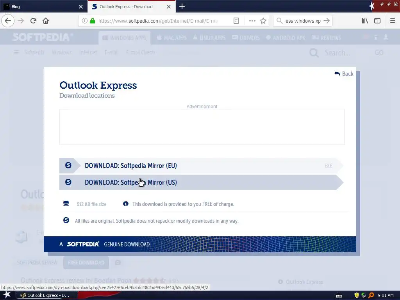This screenshot has height=300, width=400.
Task: Click Outlook Express taskbar window button
Action: point(46,295)
